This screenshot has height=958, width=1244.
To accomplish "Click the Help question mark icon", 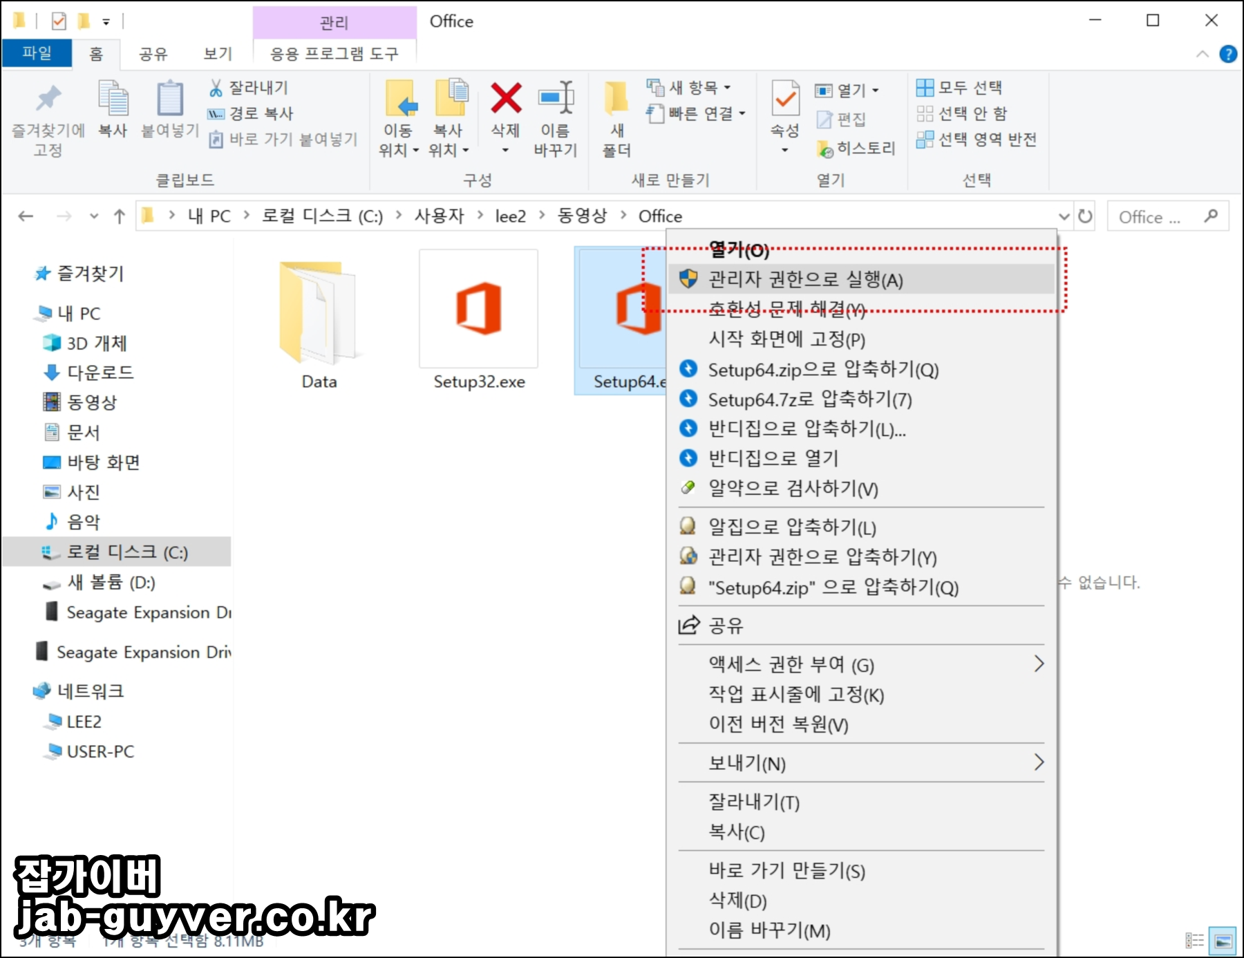I will 1228,54.
